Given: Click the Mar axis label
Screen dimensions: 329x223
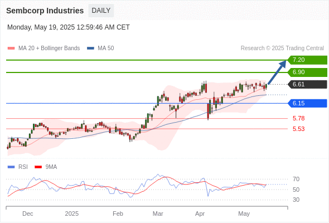Looking at the screenshot, I should click(158, 214).
